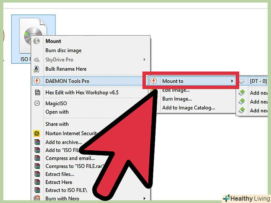This screenshot has height=203, width=271.
Task: Click lightning icon beside Mount to
Action: tap(154, 81)
